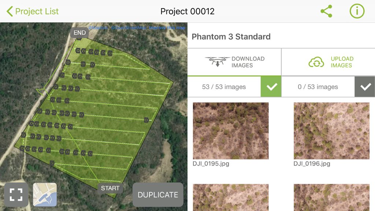Select the END waypoint marker

[79, 33]
